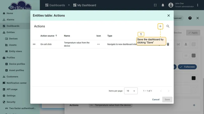The height and width of the screenshot is (114, 204).
Task: Open the vertical dots menu in header
Action: click(x=197, y=5)
